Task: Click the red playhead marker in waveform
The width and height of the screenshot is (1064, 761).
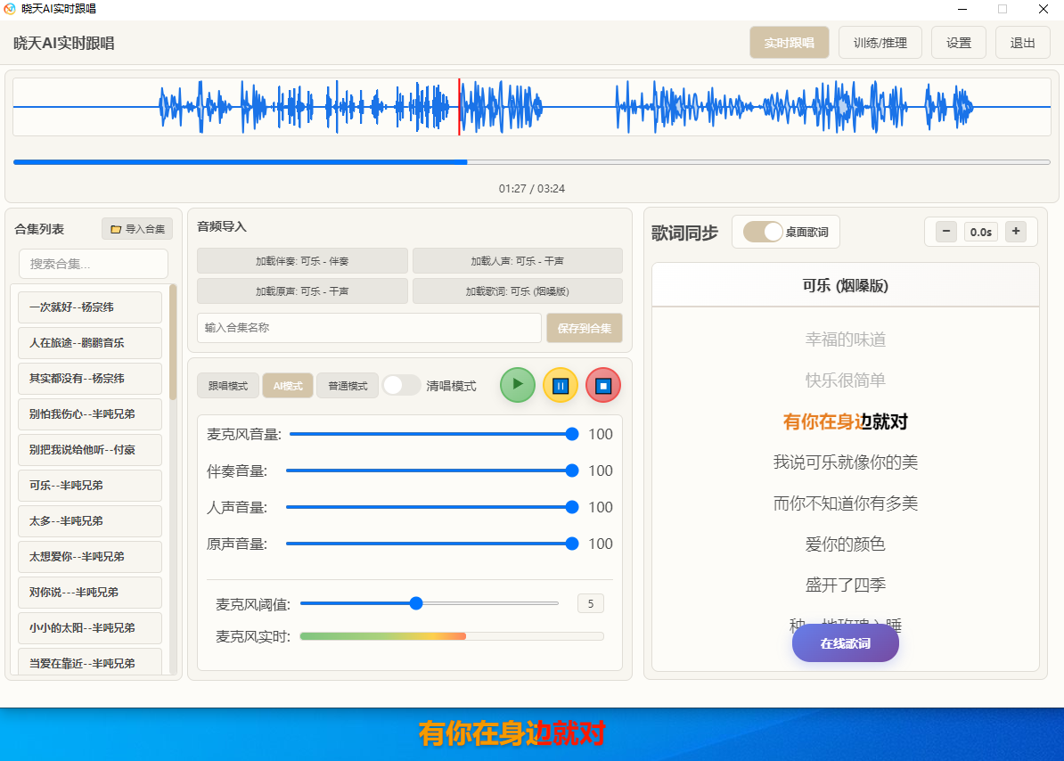Action: (x=459, y=107)
